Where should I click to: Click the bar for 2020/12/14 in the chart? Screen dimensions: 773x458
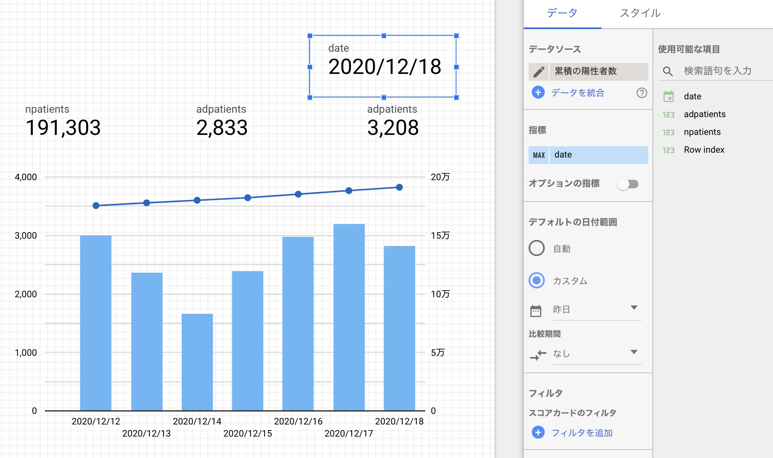197,362
